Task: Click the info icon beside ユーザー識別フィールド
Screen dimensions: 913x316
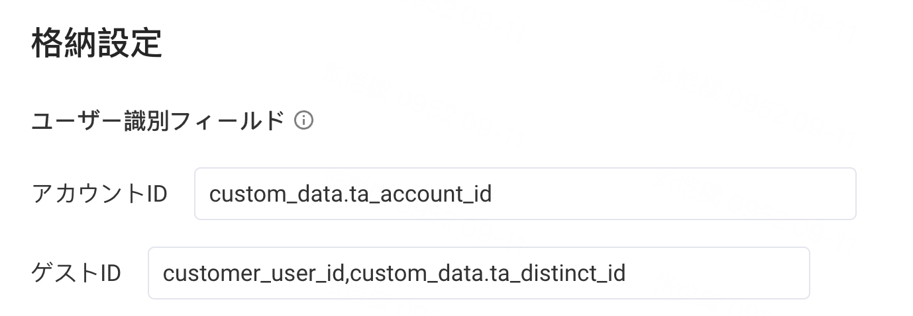Action: pos(303,120)
